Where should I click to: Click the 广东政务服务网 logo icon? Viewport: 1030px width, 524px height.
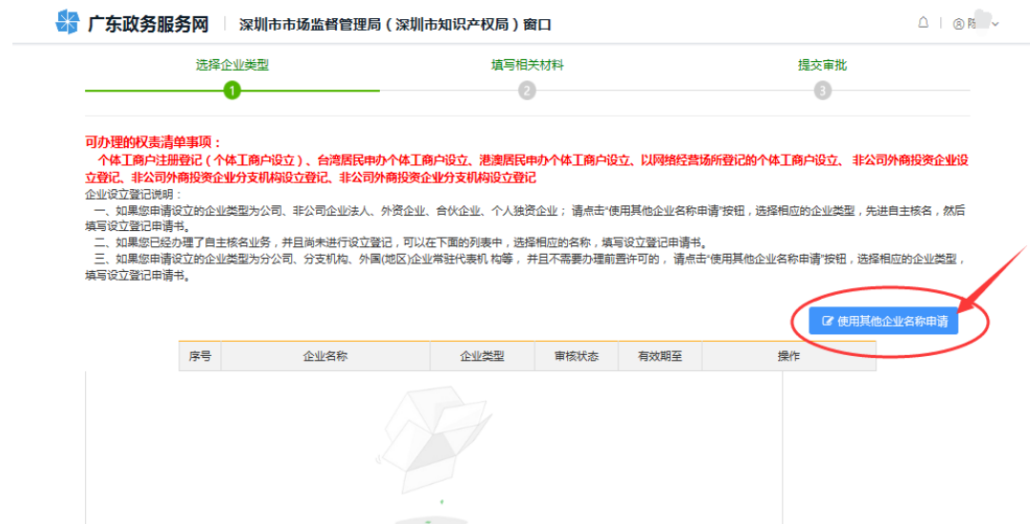click(68, 23)
